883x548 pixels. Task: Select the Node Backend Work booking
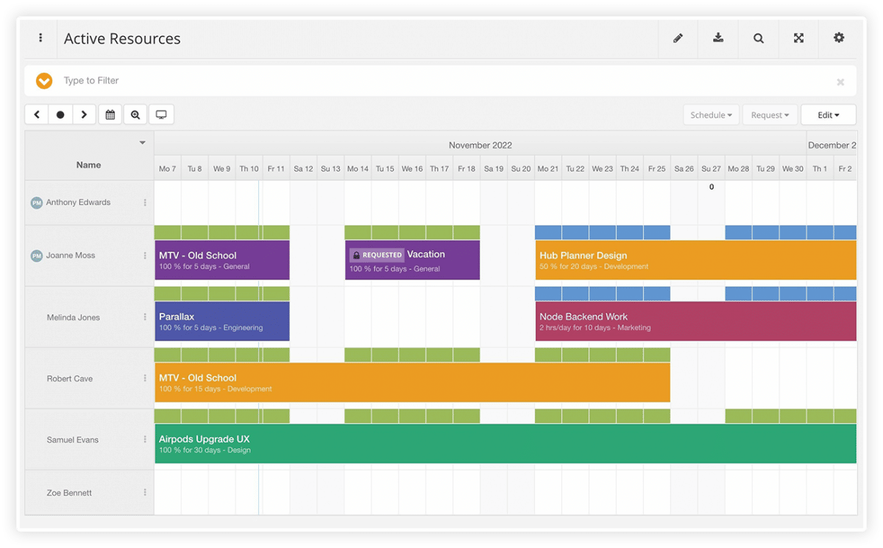tap(695, 321)
